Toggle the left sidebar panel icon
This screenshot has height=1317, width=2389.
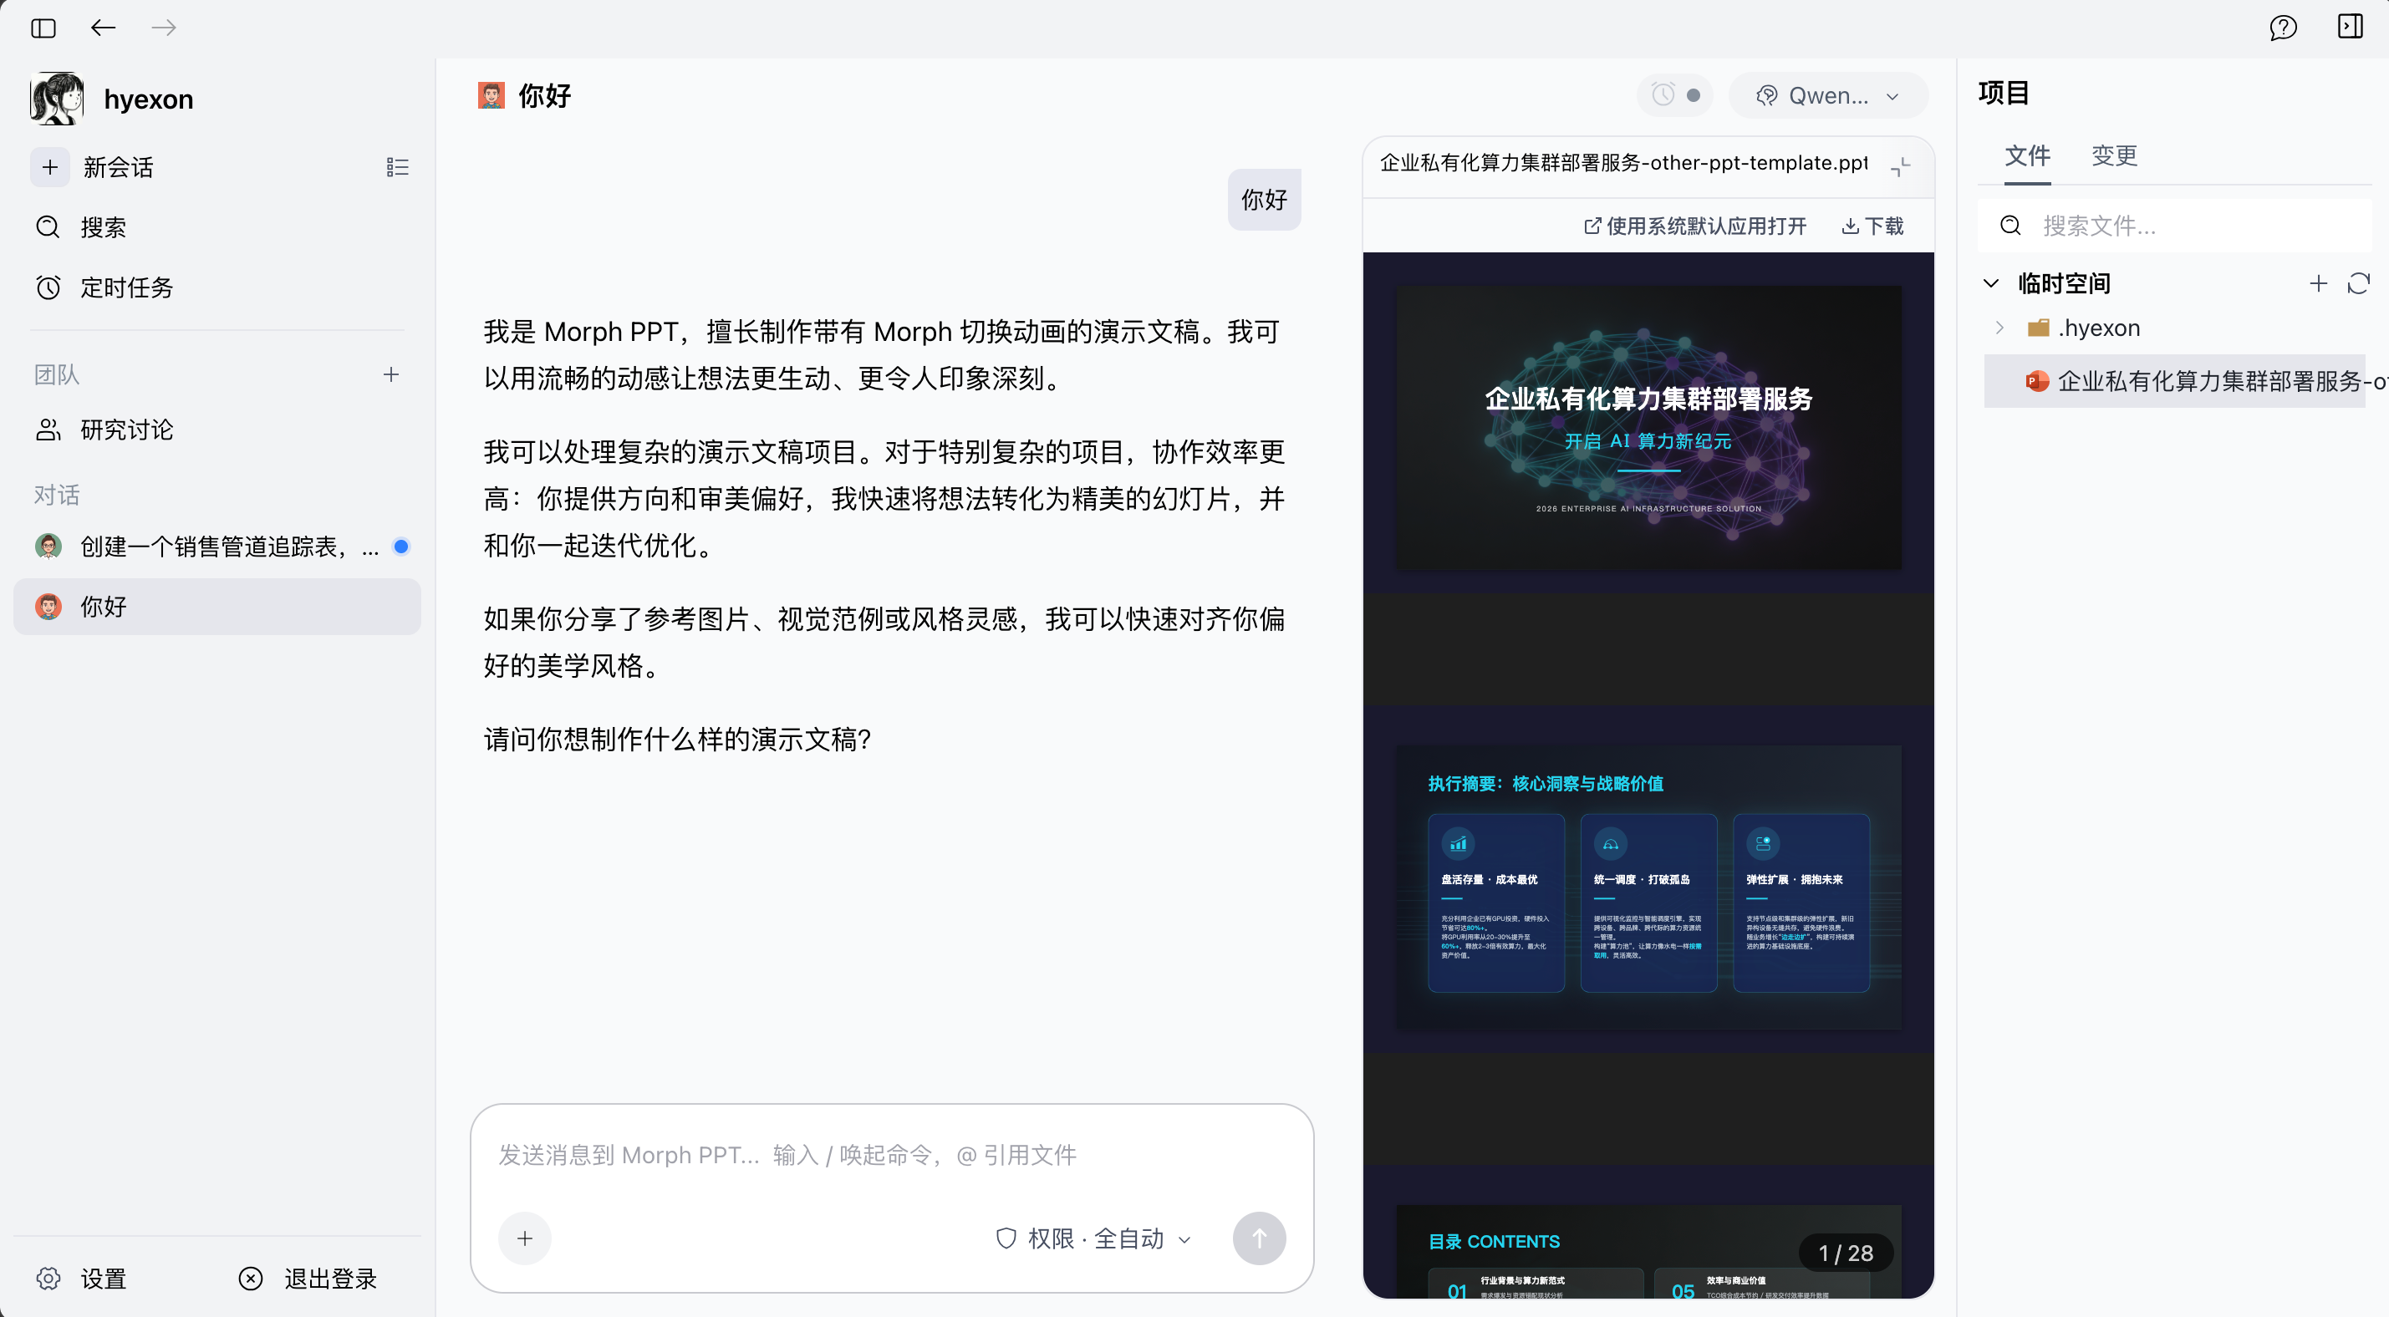[43, 28]
